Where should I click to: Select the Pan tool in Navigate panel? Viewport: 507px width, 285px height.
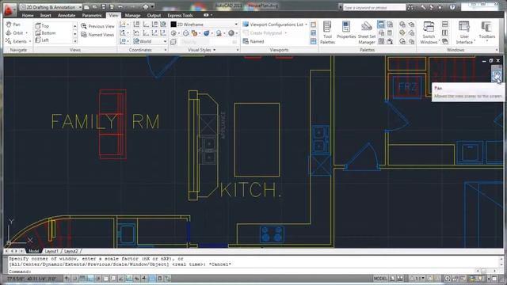tap(13, 25)
